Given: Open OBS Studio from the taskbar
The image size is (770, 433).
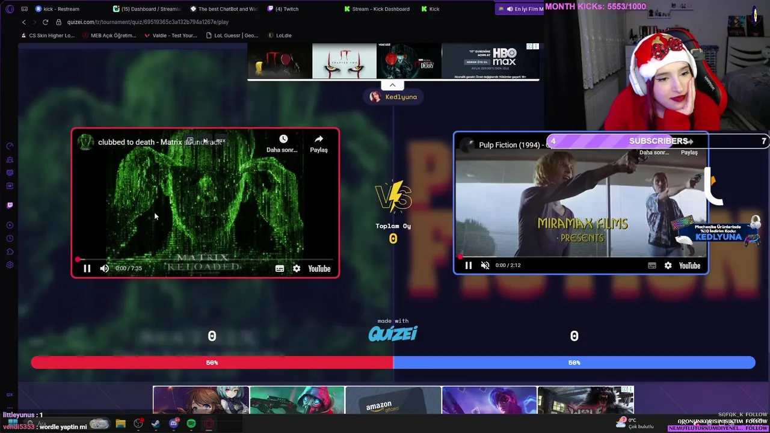Looking at the screenshot, I should (x=138, y=423).
